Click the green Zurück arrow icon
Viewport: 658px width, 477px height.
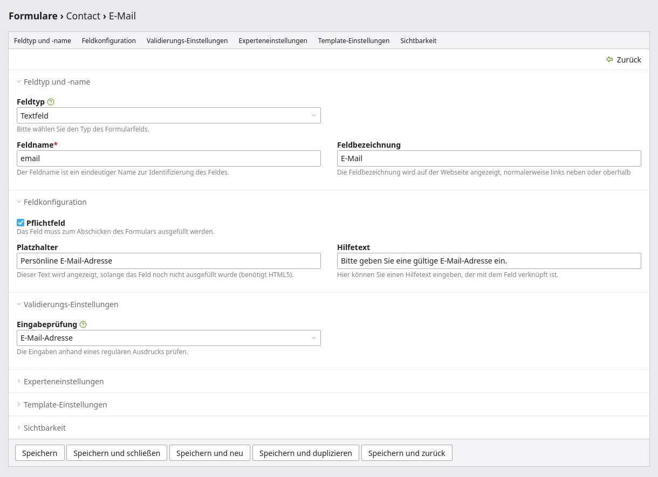[x=609, y=59]
